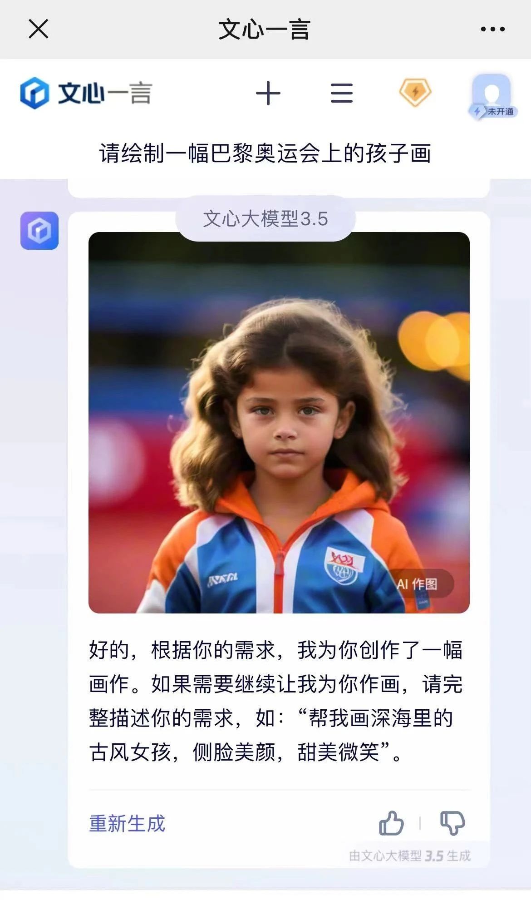The image size is (531, 900).
Task: Open the gold membership badge icon
Action: click(415, 93)
